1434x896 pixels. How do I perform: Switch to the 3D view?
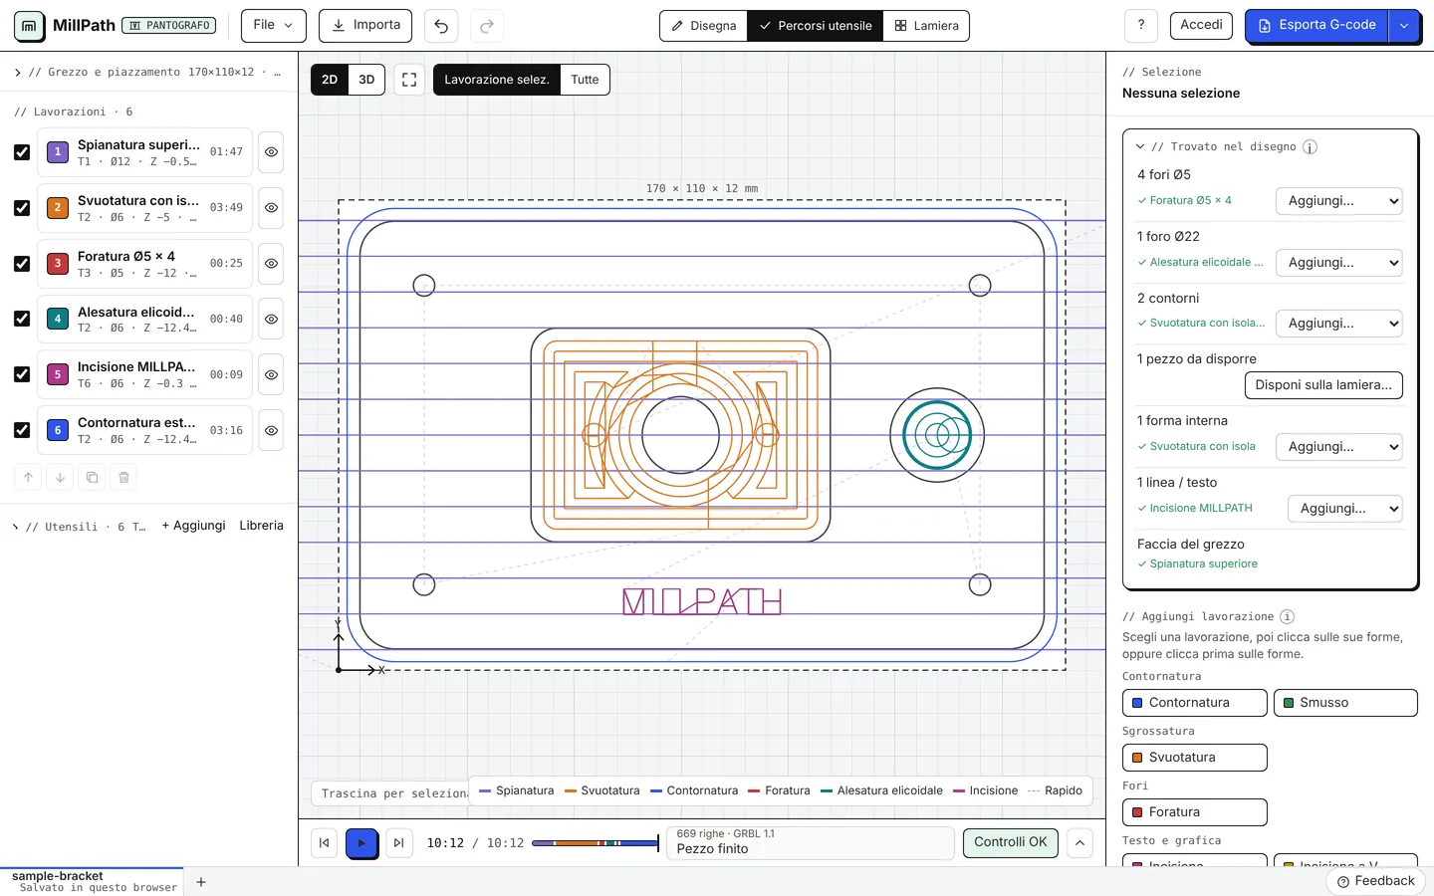pos(366,80)
